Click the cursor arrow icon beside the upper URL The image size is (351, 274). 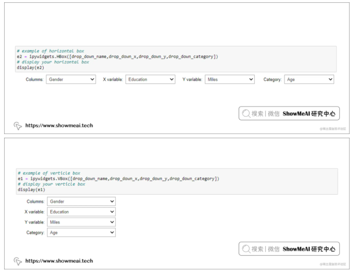coord(18,126)
